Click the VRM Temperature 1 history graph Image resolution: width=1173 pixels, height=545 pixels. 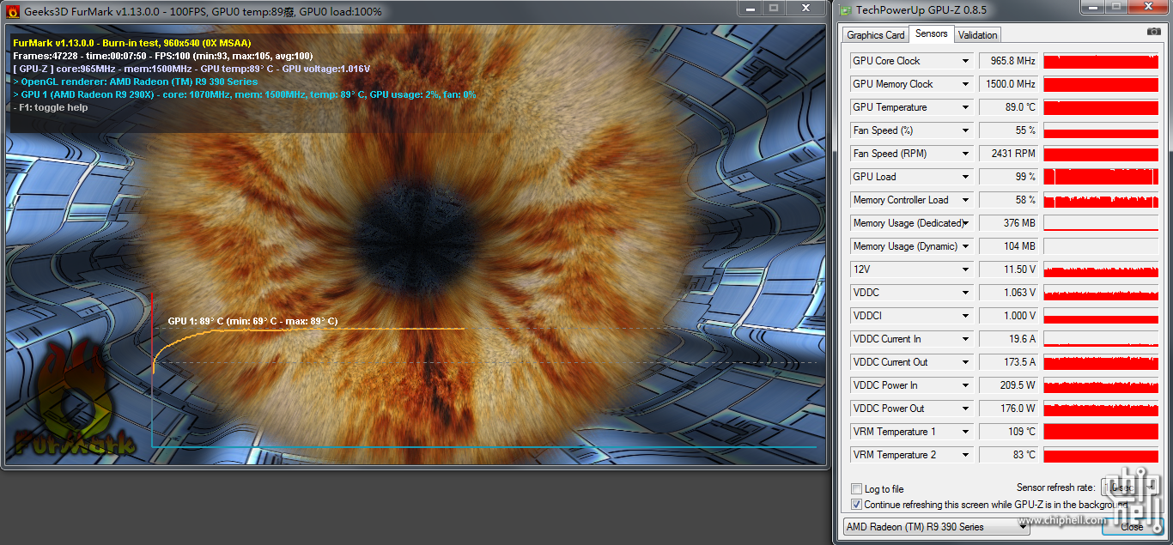pos(1101,432)
